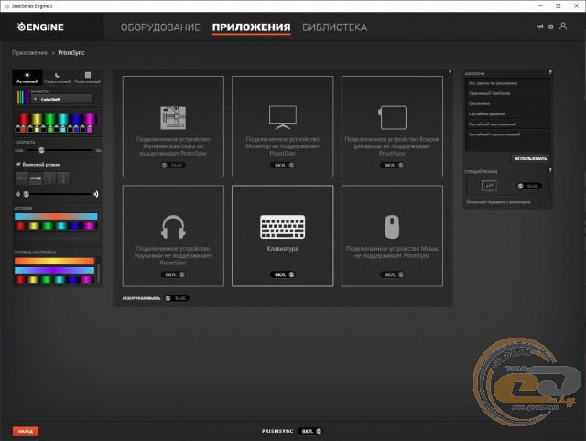
Task: Open the Оборудование tab
Action: [x=160, y=27]
